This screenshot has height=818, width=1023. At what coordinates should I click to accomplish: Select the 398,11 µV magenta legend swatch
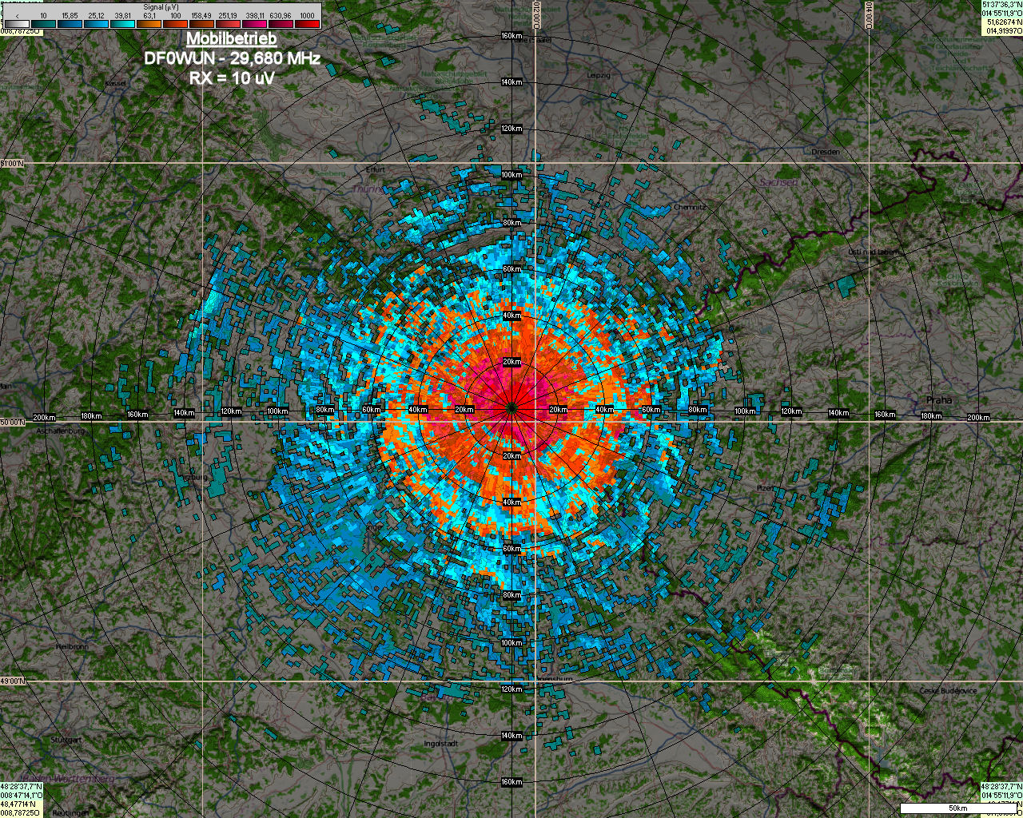click(x=255, y=24)
